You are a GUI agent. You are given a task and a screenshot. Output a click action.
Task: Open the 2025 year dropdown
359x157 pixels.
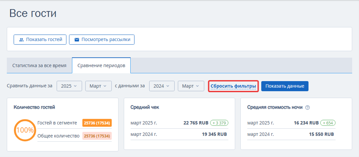(x=69, y=86)
